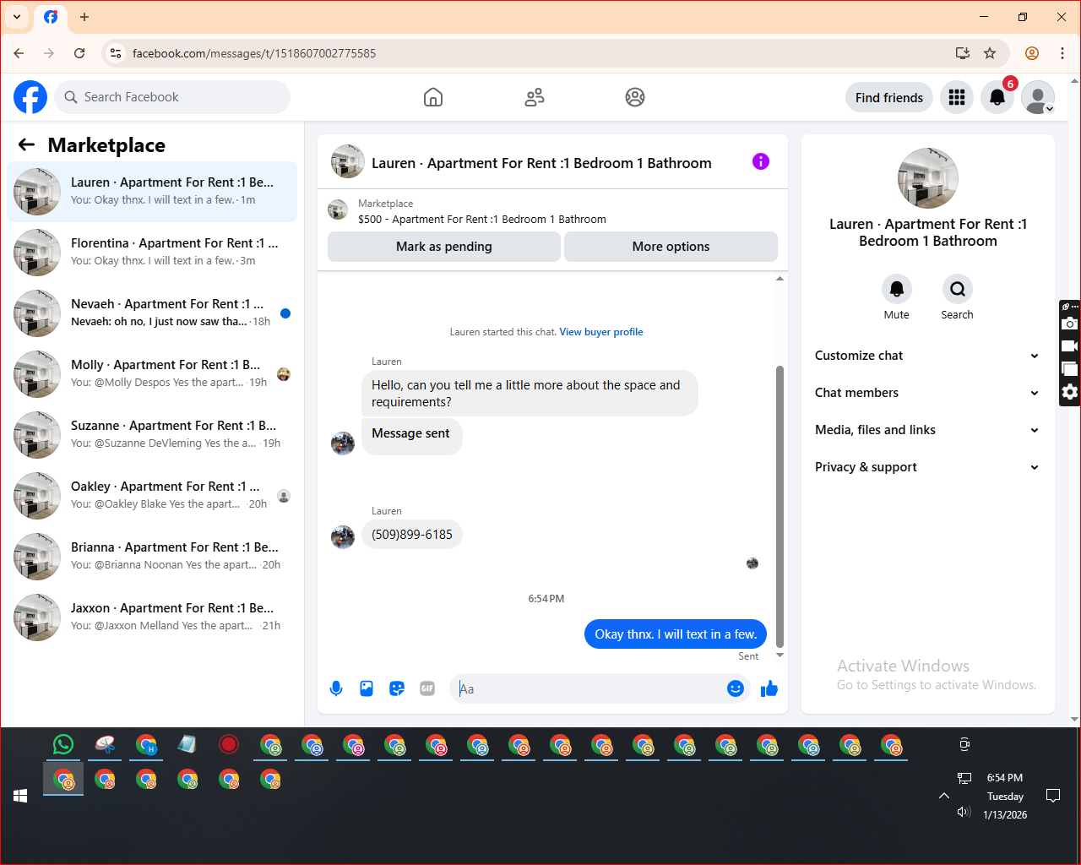Click the side panel video record icon

tap(1070, 346)
